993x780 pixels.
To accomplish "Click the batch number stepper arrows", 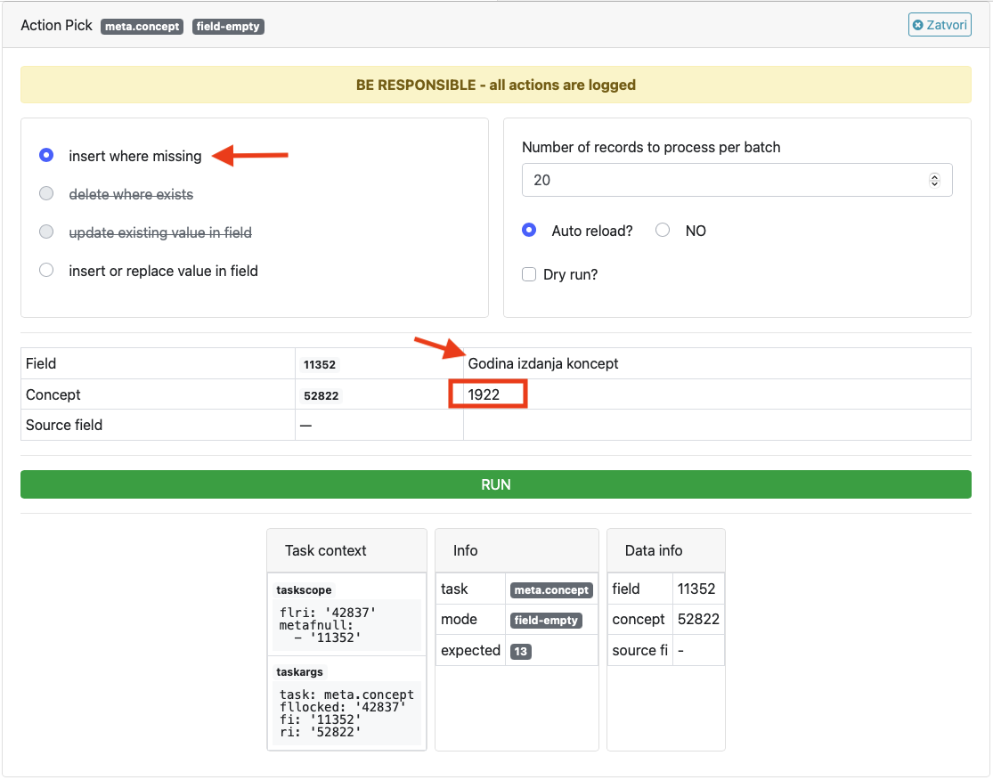I will (x=934, y=180).
